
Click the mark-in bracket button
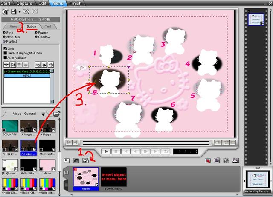tap(69, 143)
